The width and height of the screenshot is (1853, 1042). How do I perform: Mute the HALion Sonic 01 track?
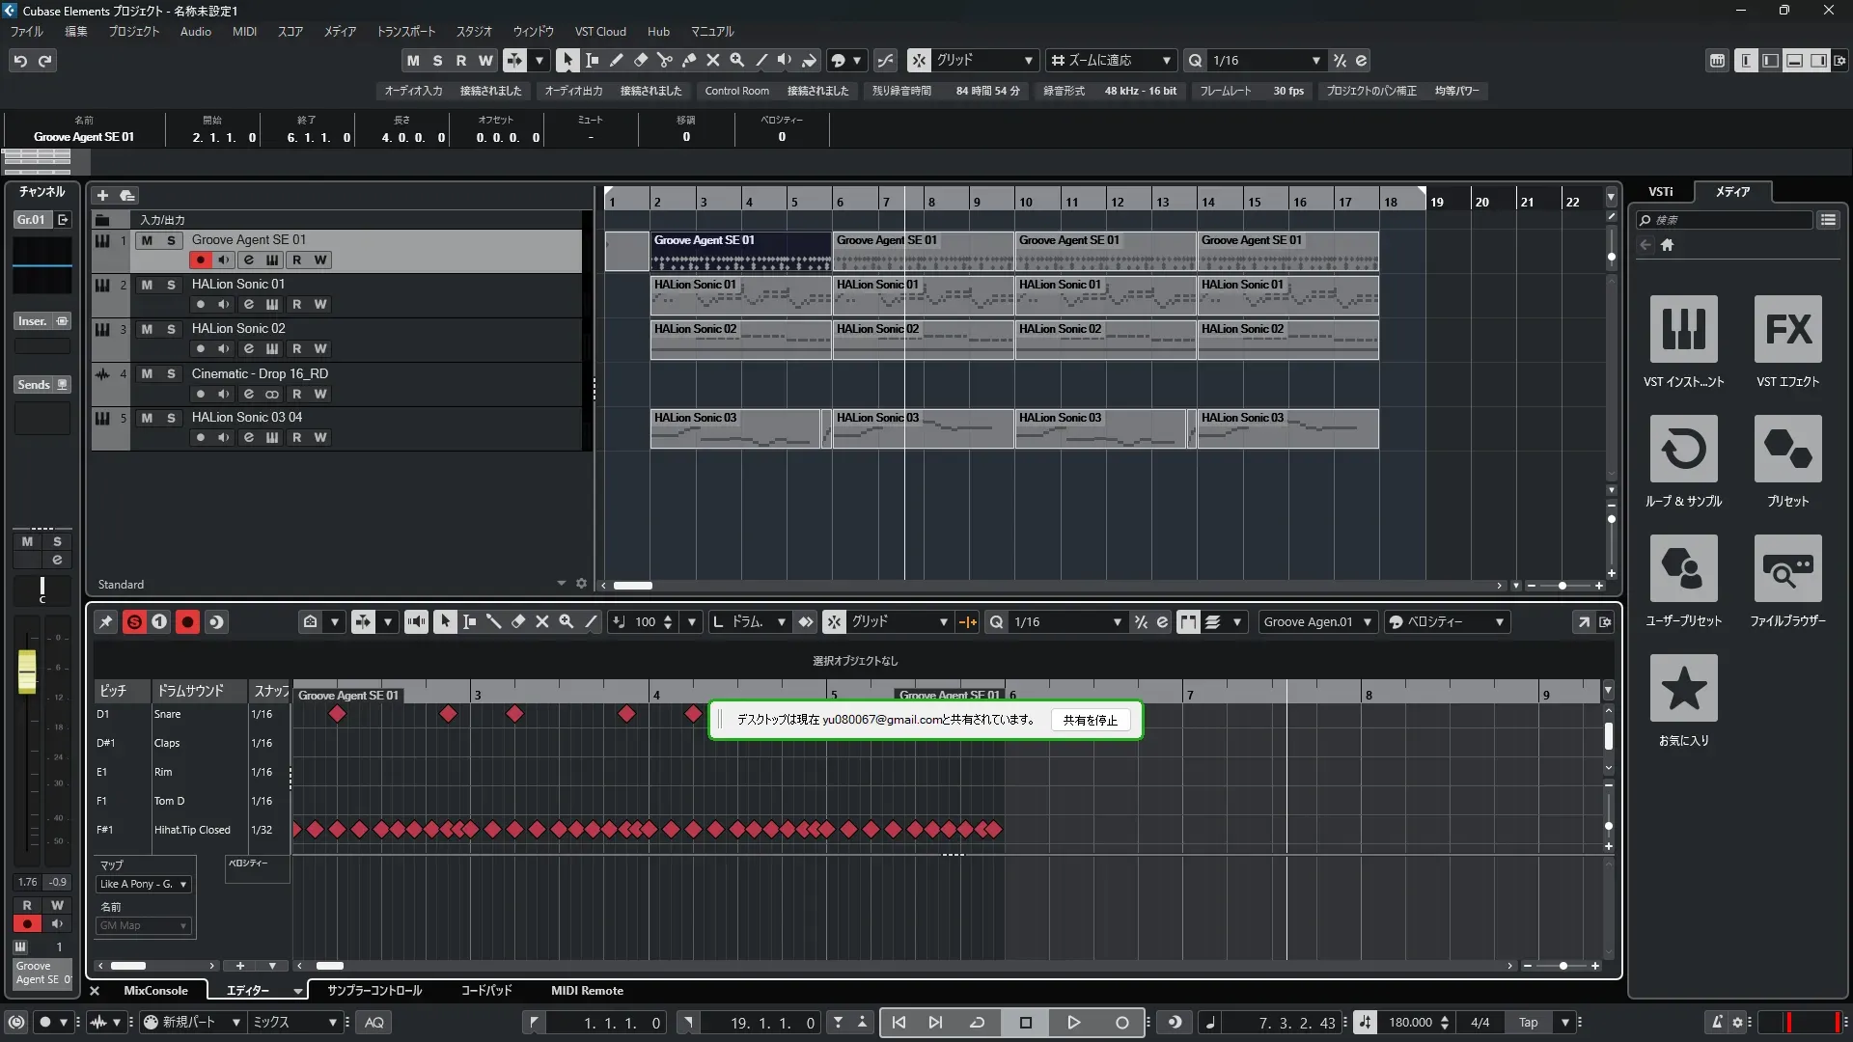point(147,285)
